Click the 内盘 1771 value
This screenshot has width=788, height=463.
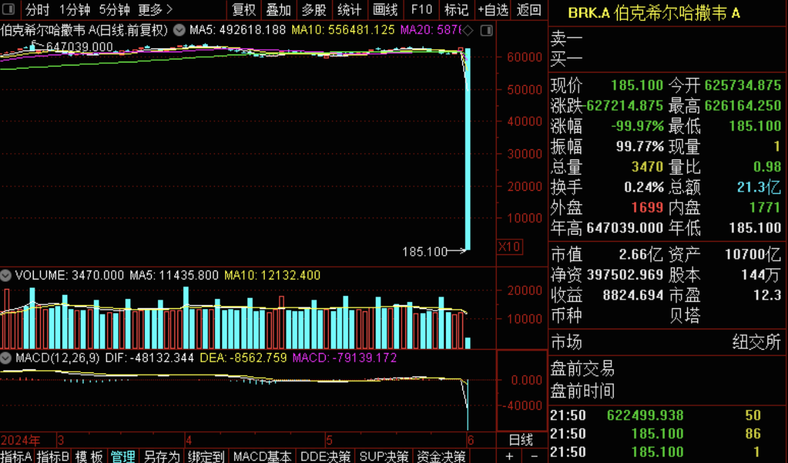point(766,208)
